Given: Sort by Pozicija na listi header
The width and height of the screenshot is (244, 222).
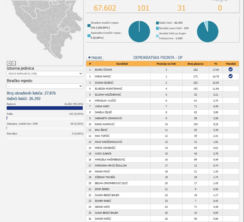Looking at the screenshot, I should click(166, 64).
